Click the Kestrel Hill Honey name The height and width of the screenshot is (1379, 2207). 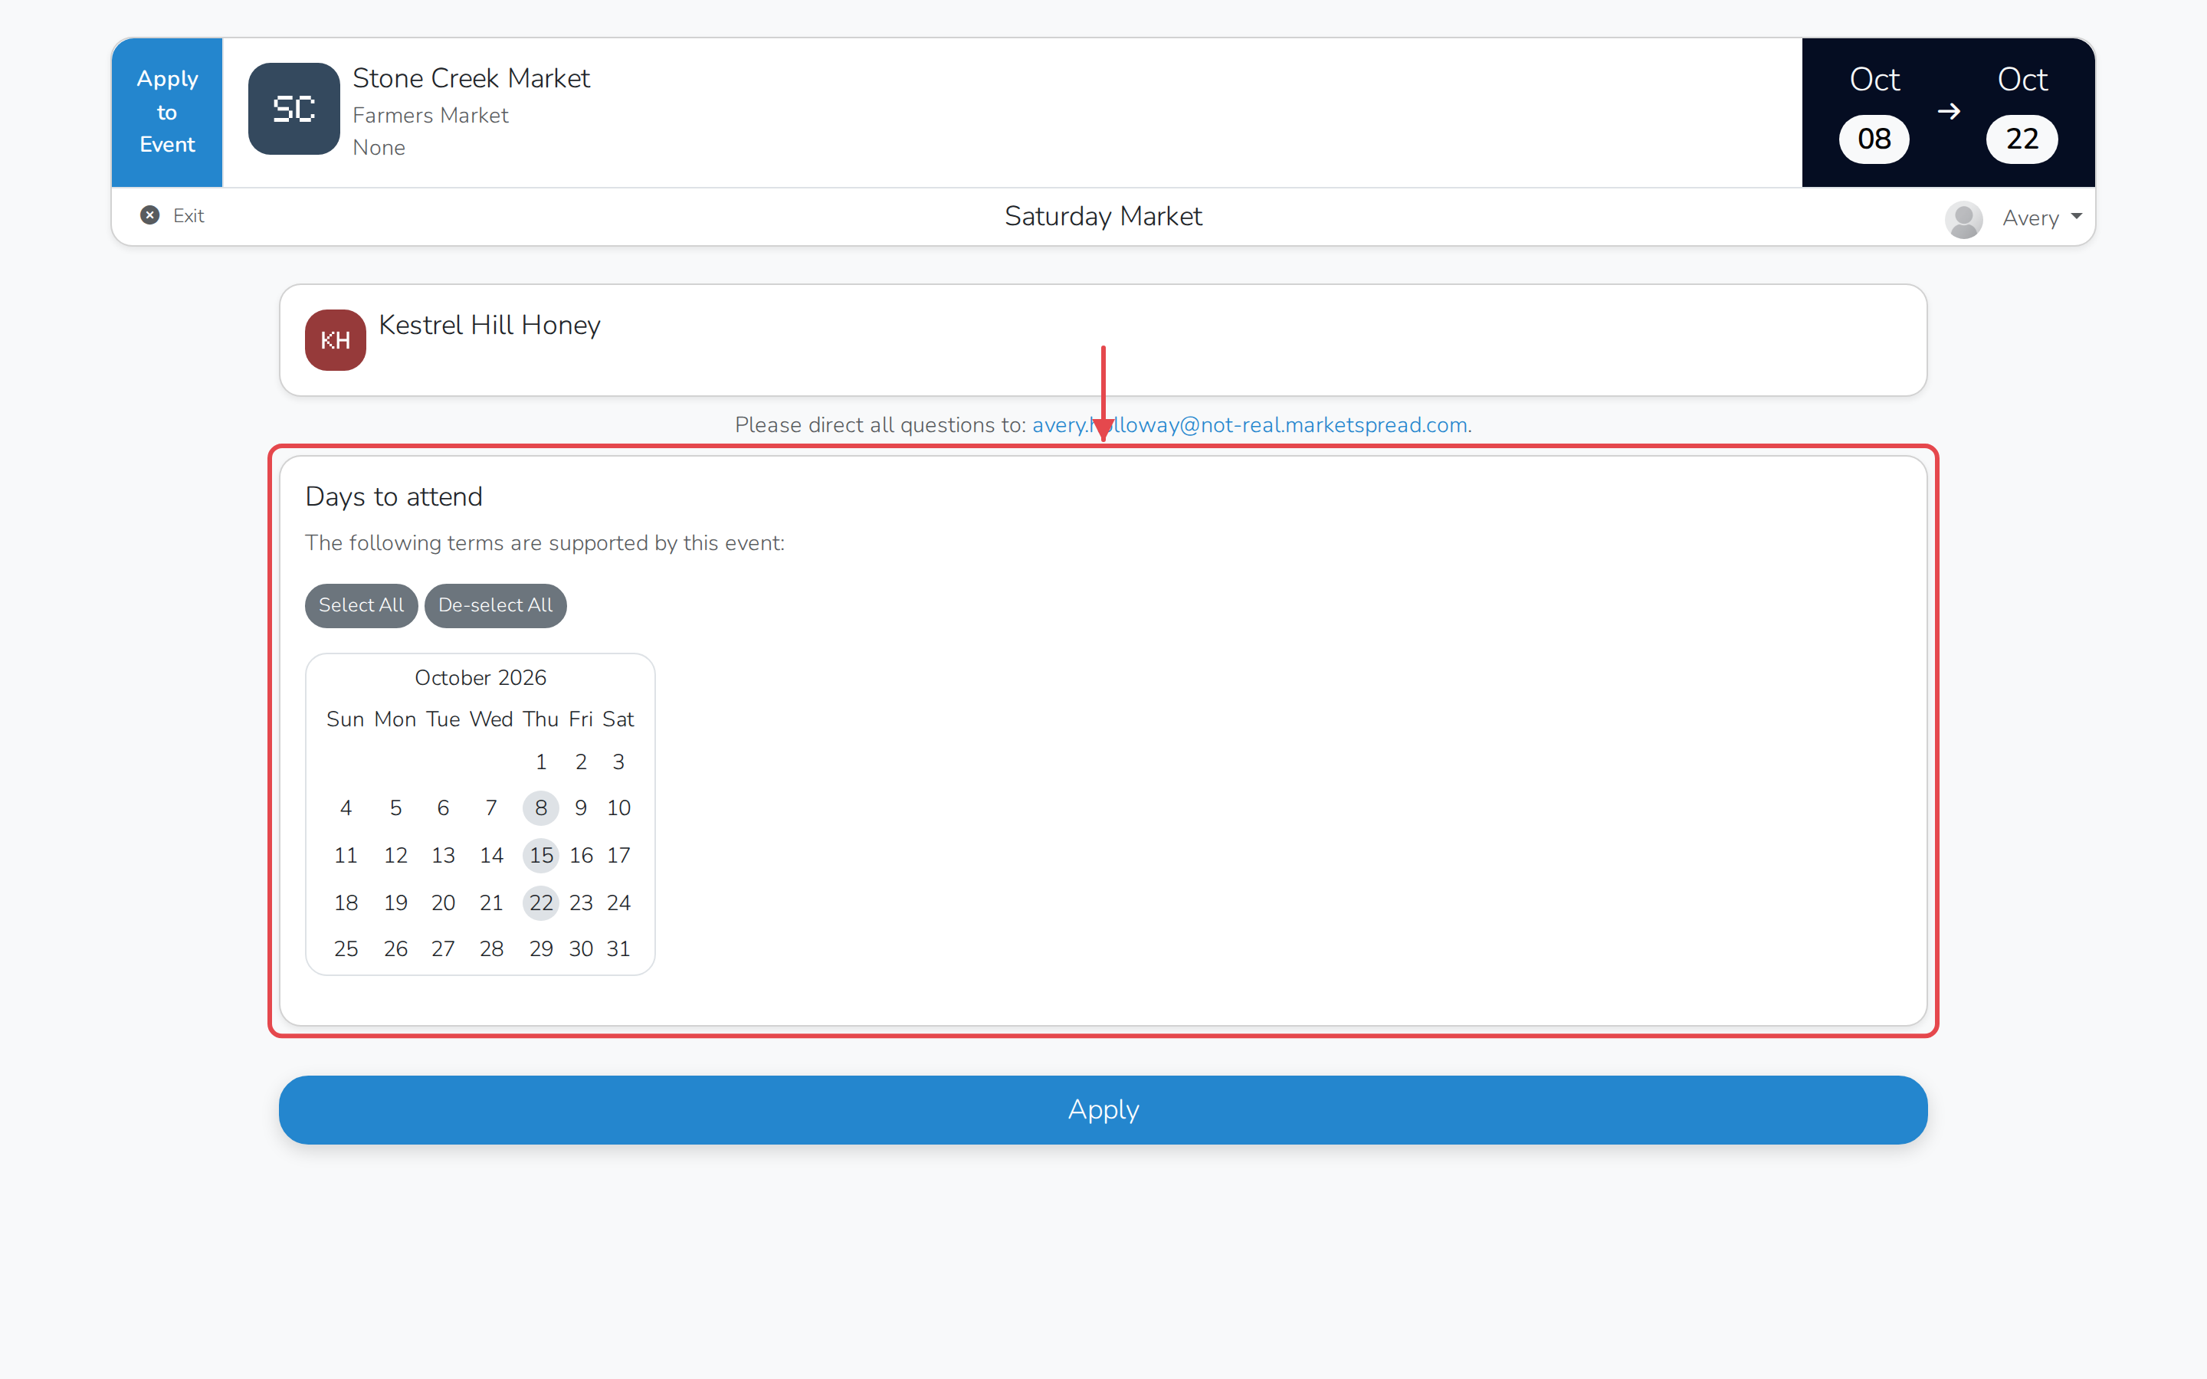click(490, 326)
